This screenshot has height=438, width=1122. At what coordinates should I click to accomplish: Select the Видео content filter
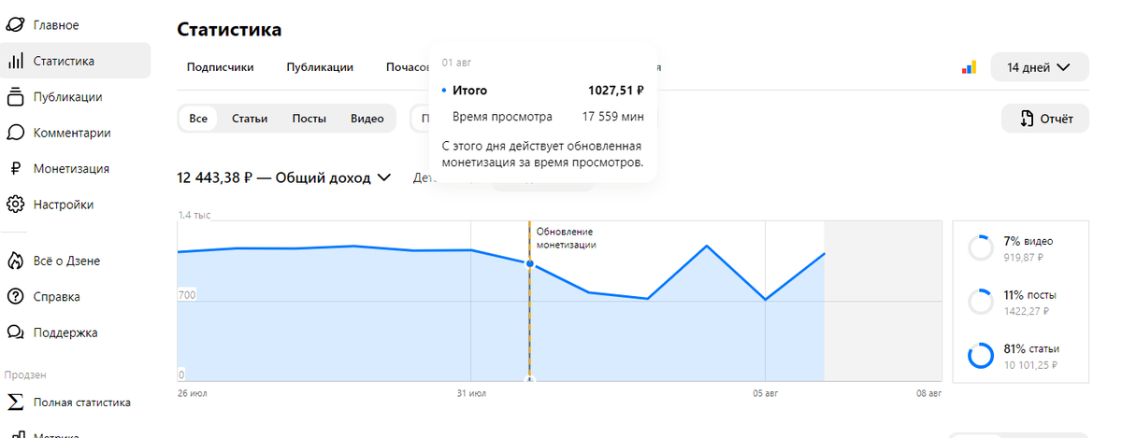pyautogui.click(x=367, y=119)
